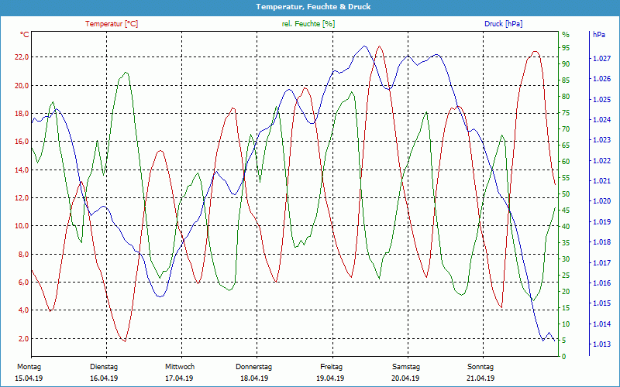Click the '6,0' temperature axis value
The height and width of the screenshot is (387, 620).
(x=23, y=282)
